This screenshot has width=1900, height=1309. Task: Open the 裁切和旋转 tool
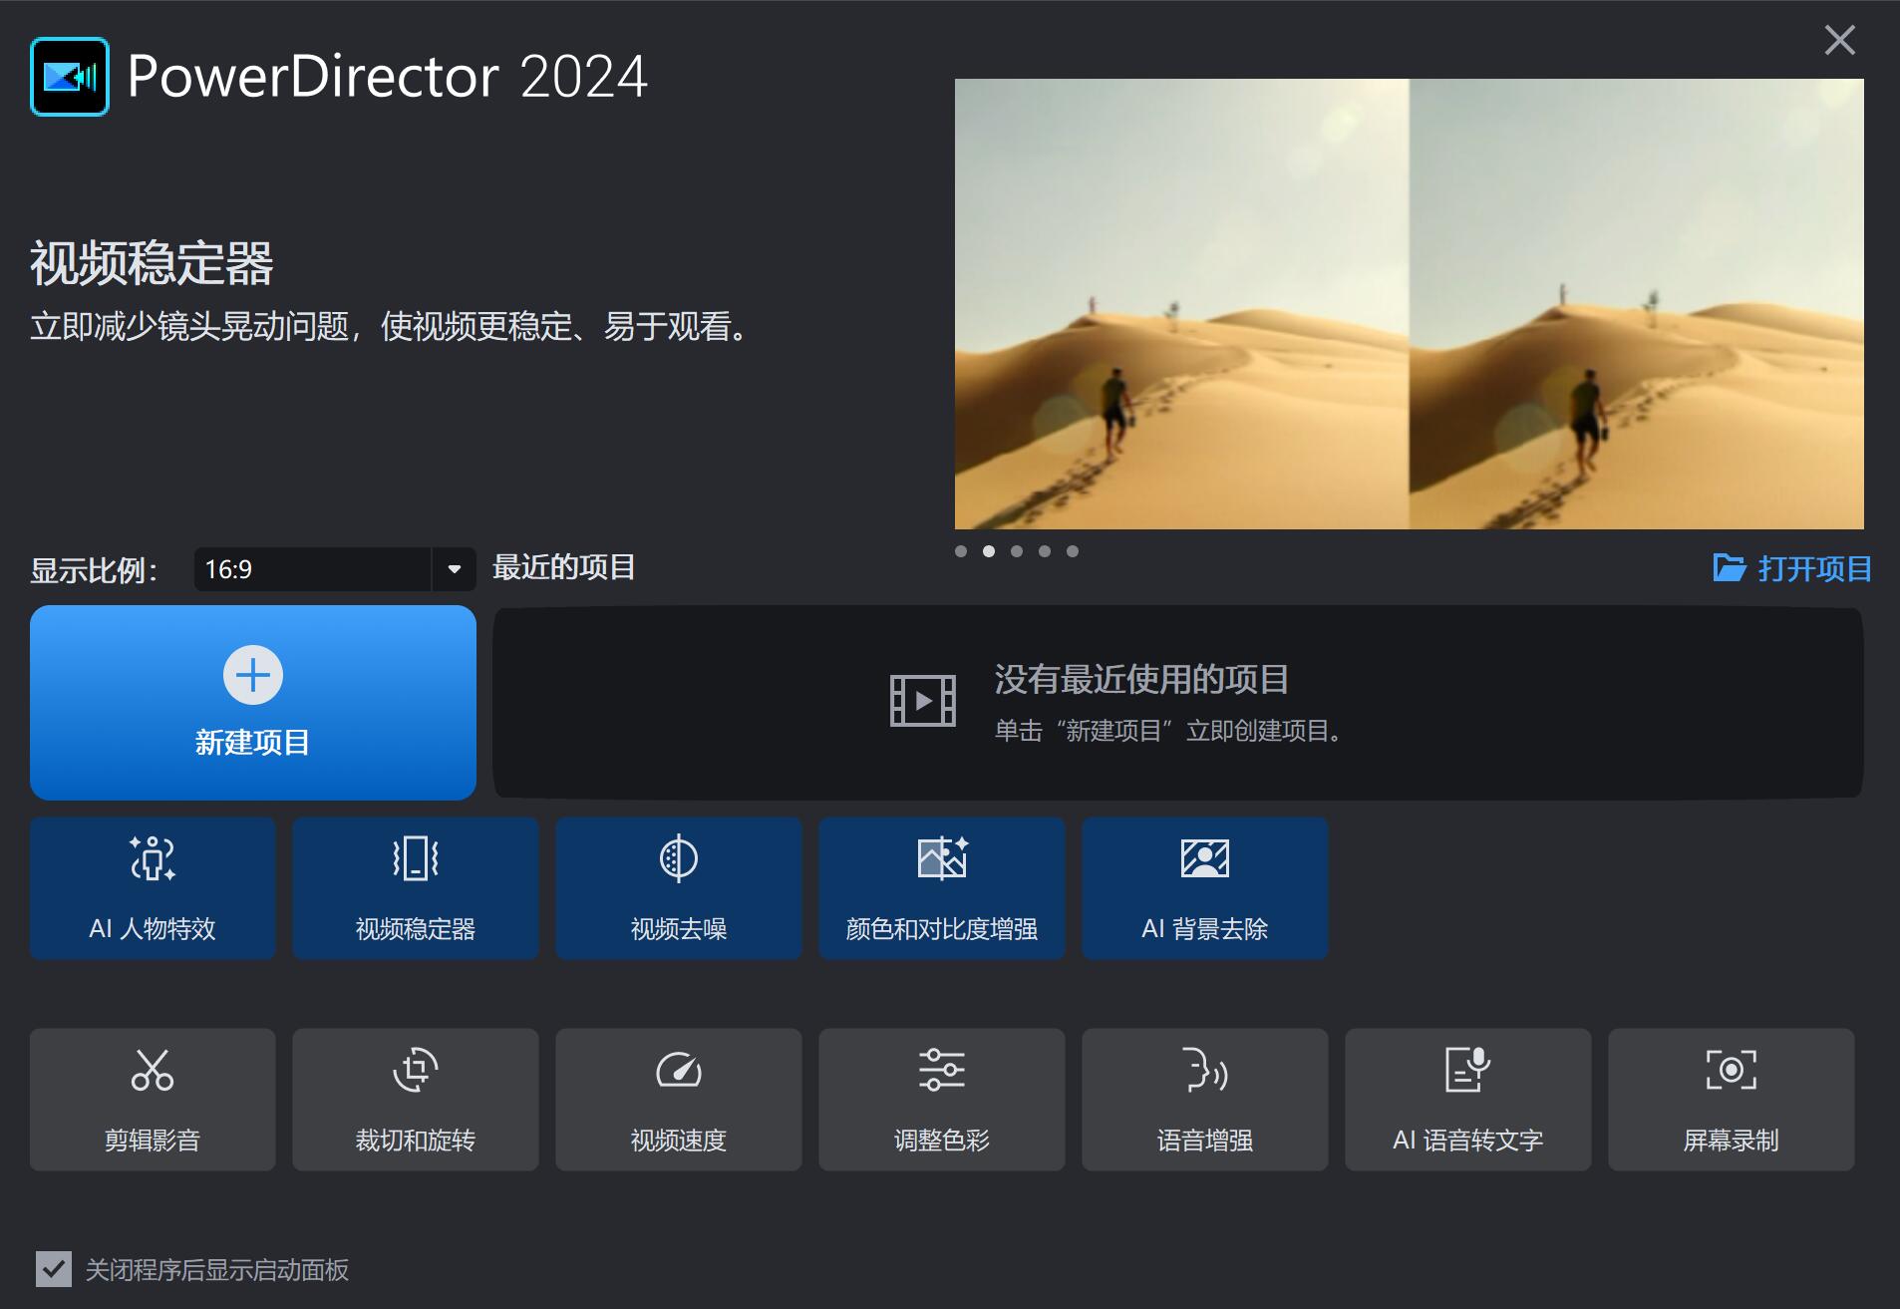[x=416, y=1100]
